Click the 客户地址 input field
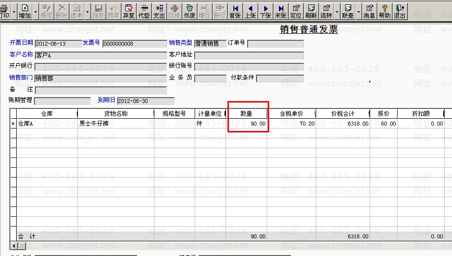The width and height of the screenshot is (452, 256). tap(249, 55)
